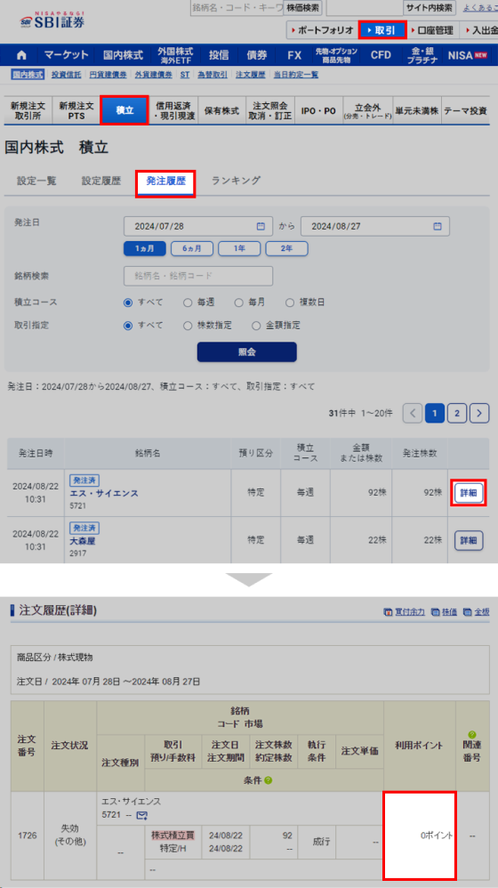498x888 pixels.
Task: Click the mail icon next to 5721
Action: [142, 815]
